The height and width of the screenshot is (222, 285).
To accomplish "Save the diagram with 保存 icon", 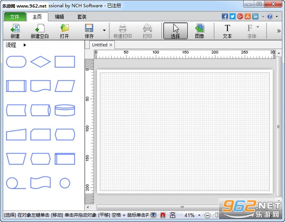I will click(x=89, y=31).
